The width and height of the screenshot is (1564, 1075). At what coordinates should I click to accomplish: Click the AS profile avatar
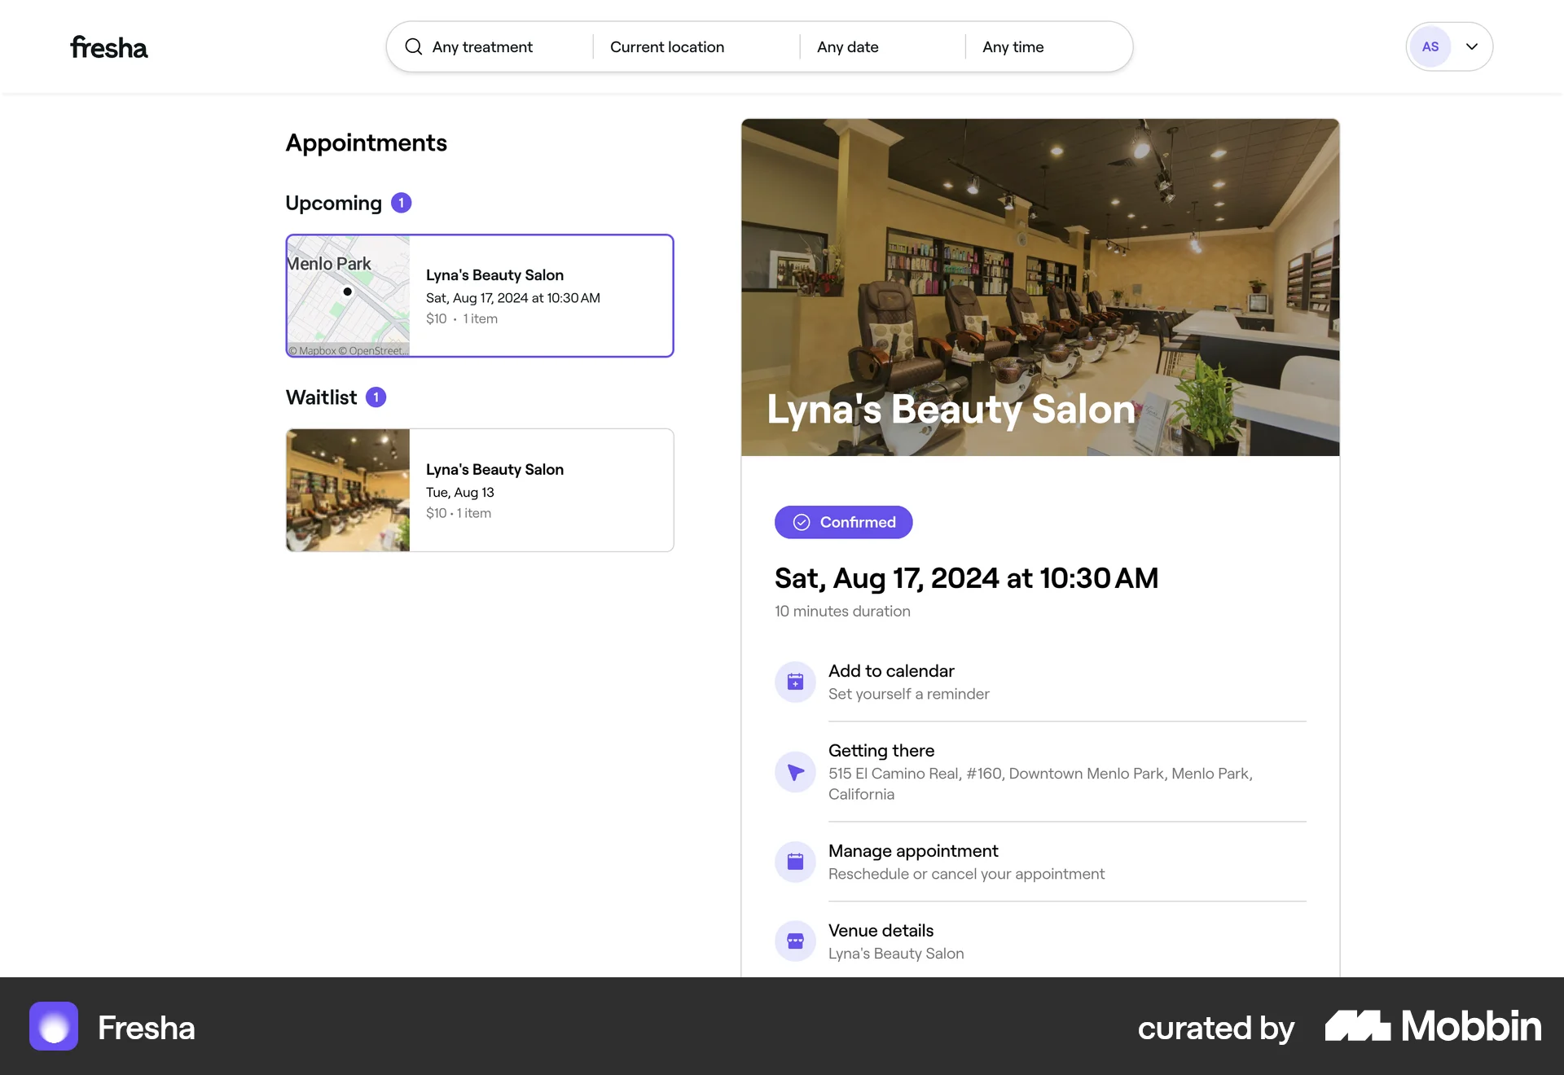point(1430,46)
